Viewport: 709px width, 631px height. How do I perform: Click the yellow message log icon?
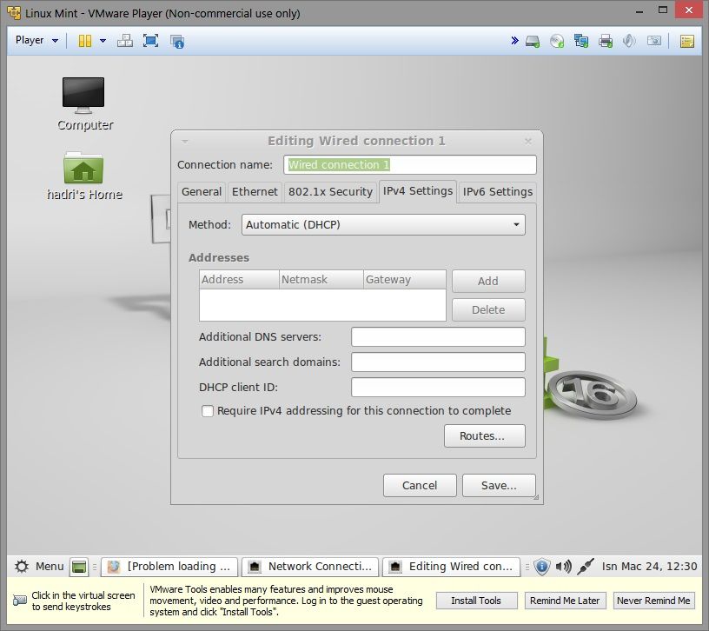(686, 41)
